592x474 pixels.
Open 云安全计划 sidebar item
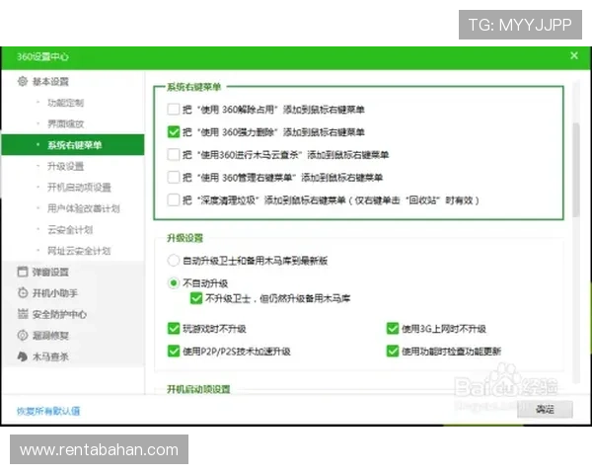[70, 229]
